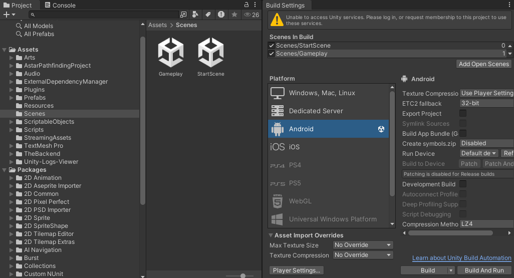Select the PS5 platform
Screen dimensions: 514x278
pyautogui.click(x=329, y=183)
